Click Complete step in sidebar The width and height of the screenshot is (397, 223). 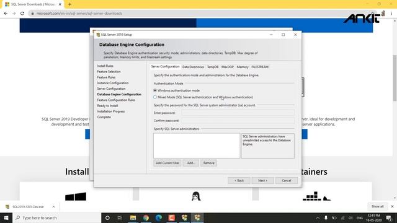(x=104, y=117)
